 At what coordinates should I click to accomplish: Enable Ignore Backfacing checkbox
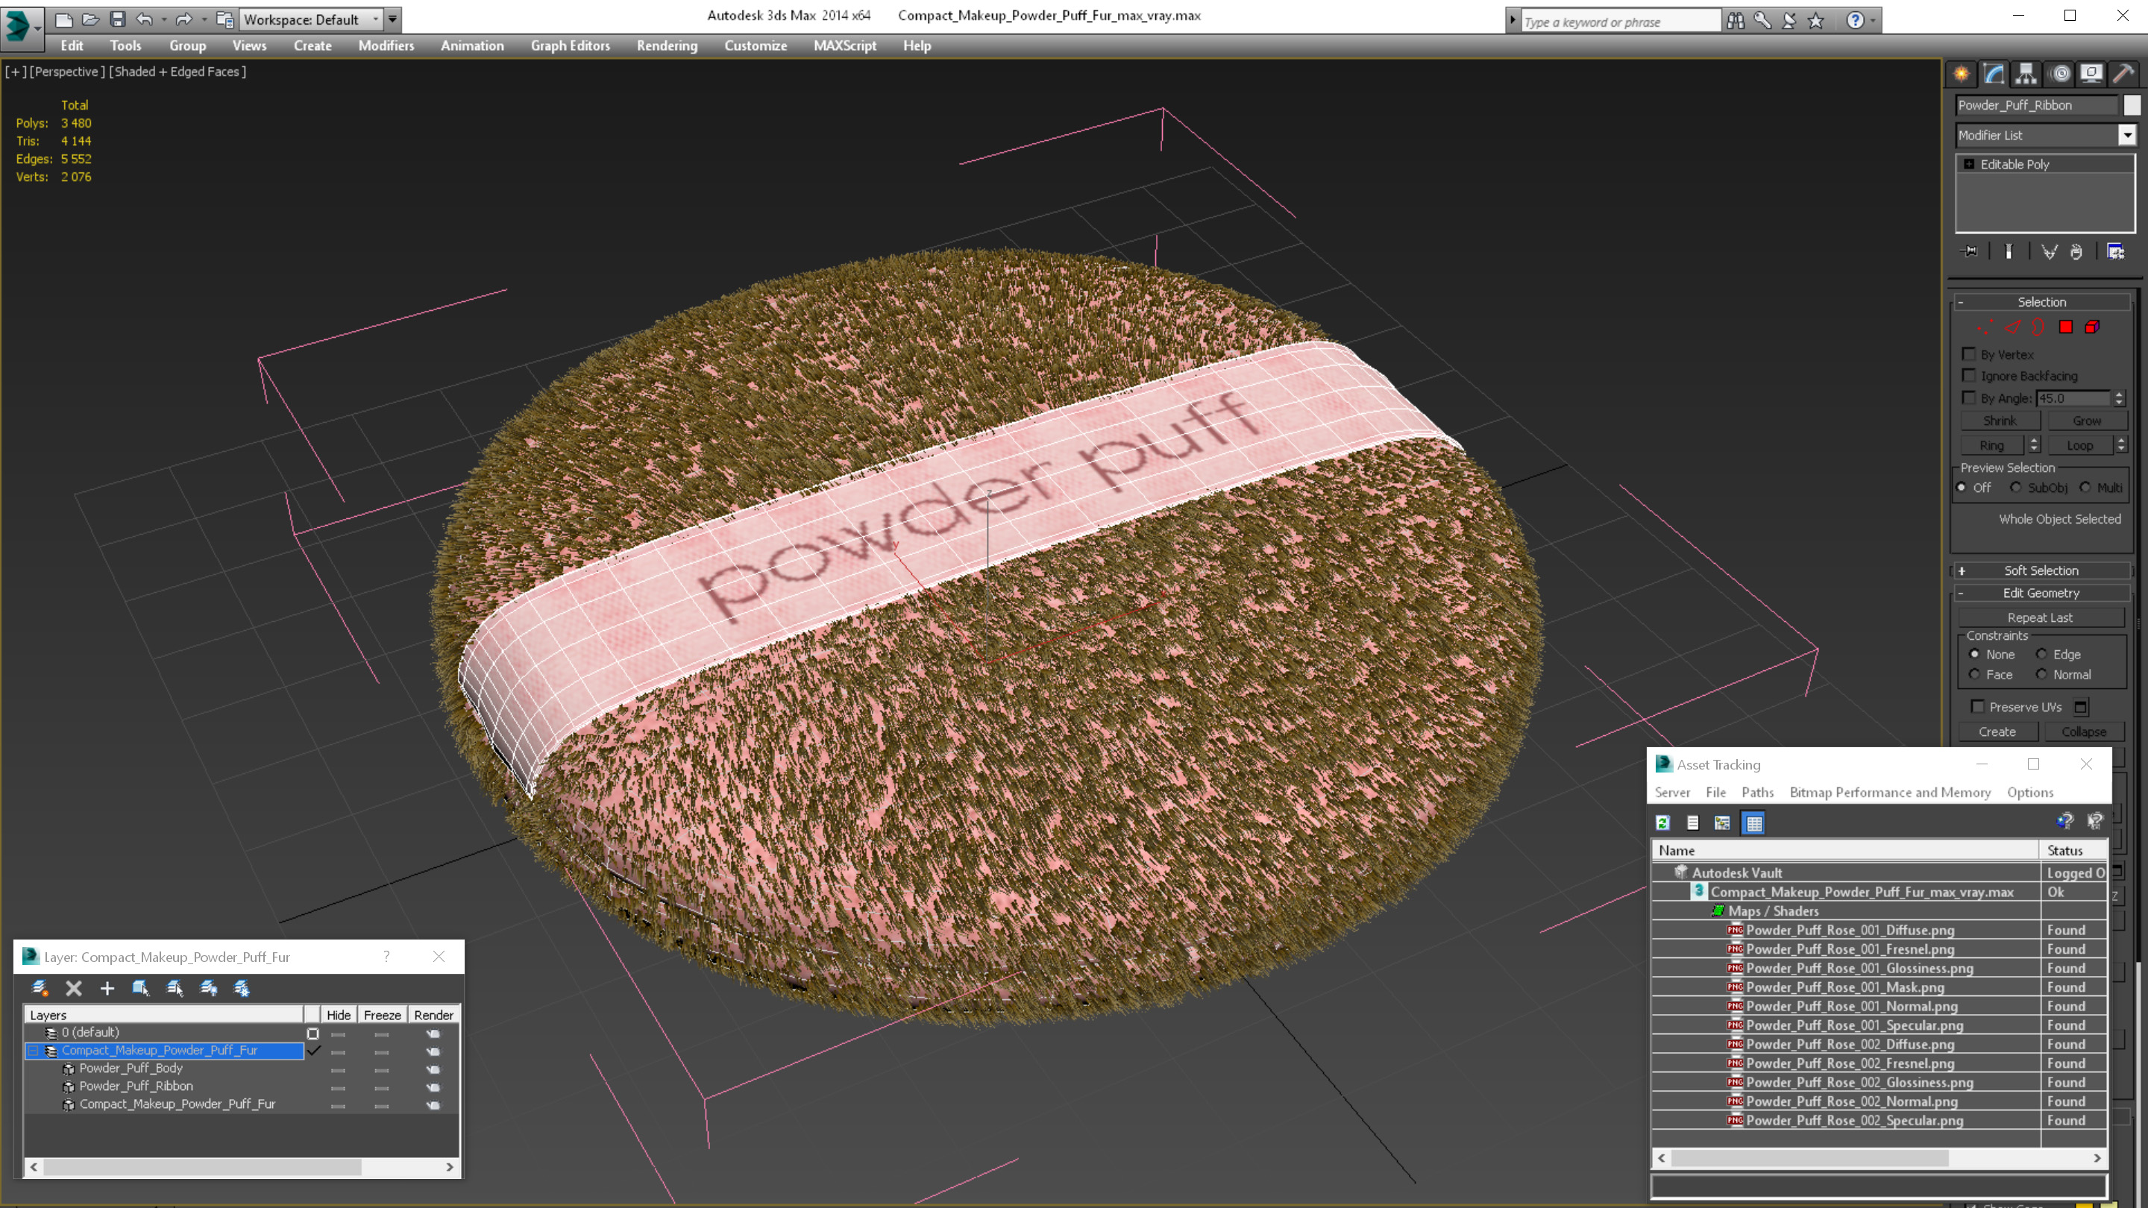point(1969,376)
